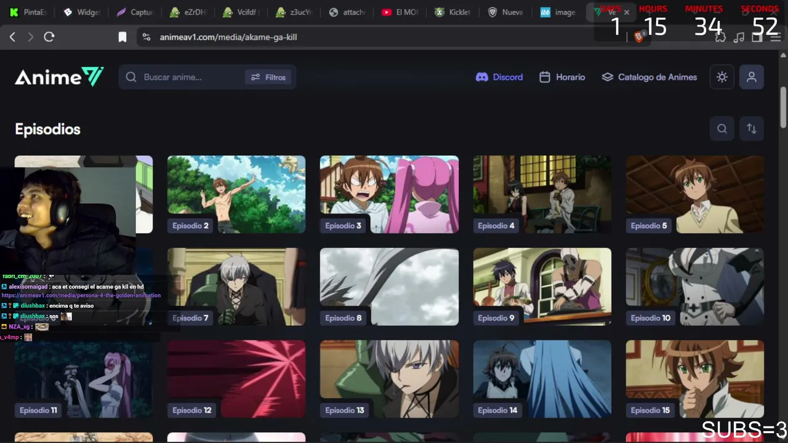Go back to the previous page
The height and width of the screenshot is (443, 788).
point(12,37)
